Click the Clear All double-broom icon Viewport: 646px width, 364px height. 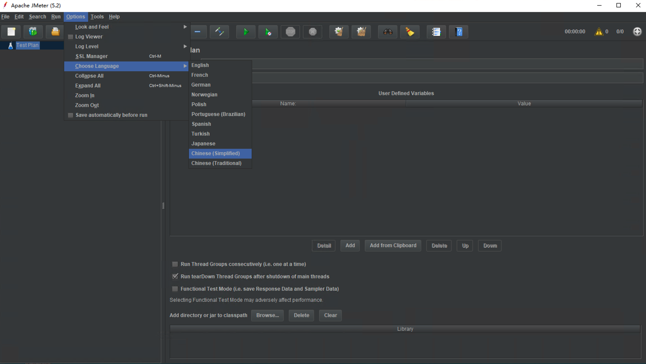(361, 32)
